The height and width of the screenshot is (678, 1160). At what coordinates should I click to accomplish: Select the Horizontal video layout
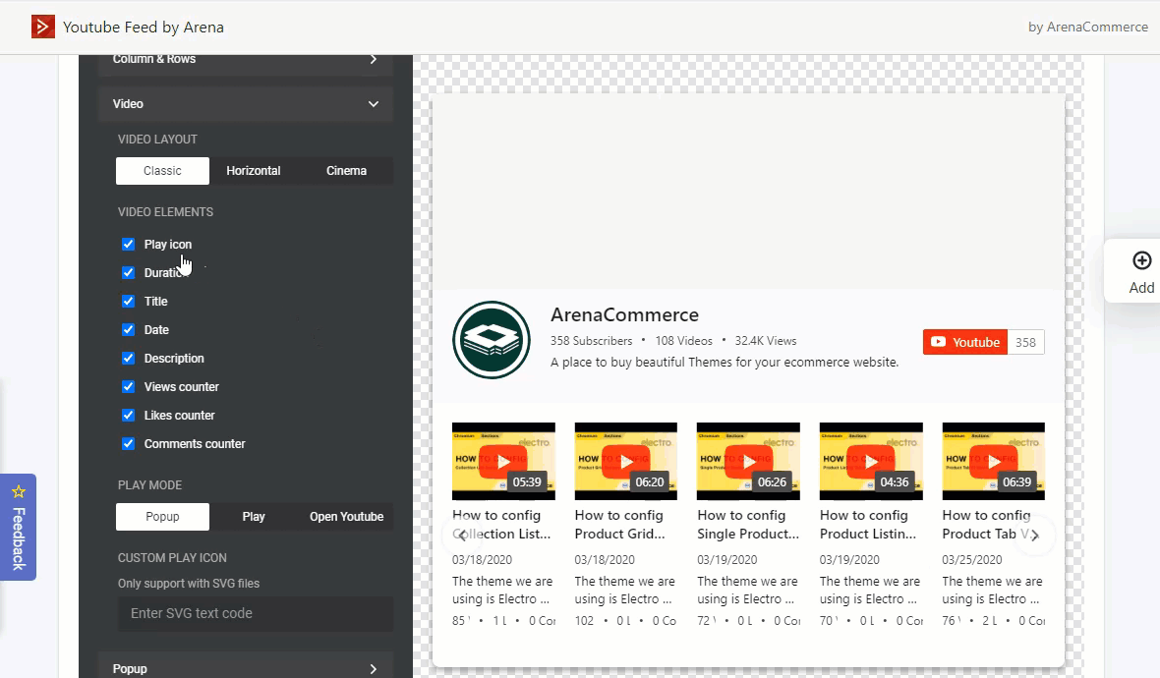click(254, 171)
